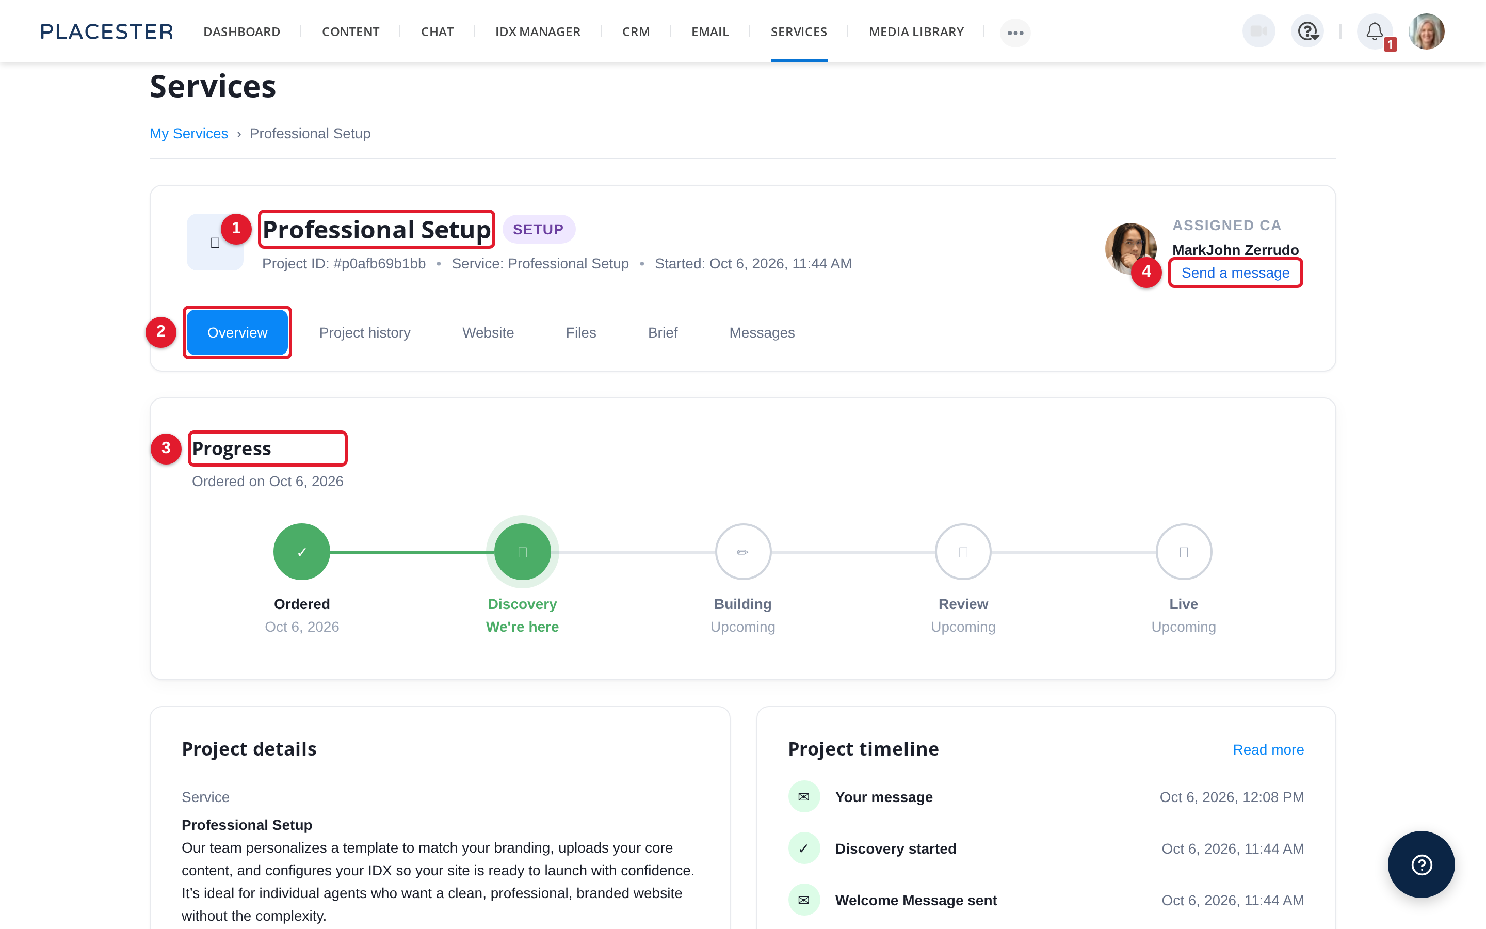Open the Files tab
The height and width of the screenshot is (929, 1486).
pos(581,332)
